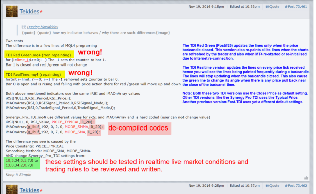Click the settings text '13,0,34,2,0,7,0'
This screenshot has width=316, height=194.
tap(20, 165)
